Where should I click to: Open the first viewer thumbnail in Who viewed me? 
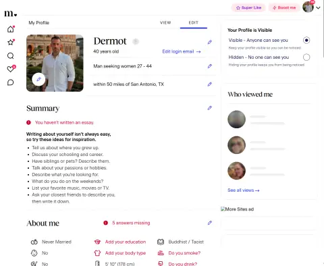click(x=236, y=119)
